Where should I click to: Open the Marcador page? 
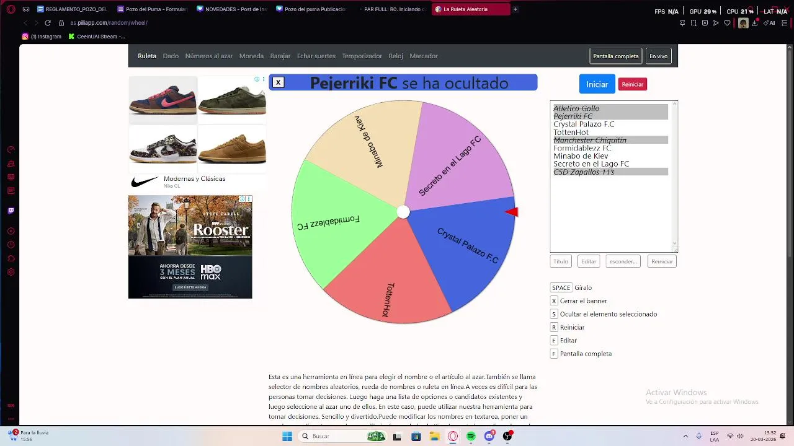click(x=424, y=56)
